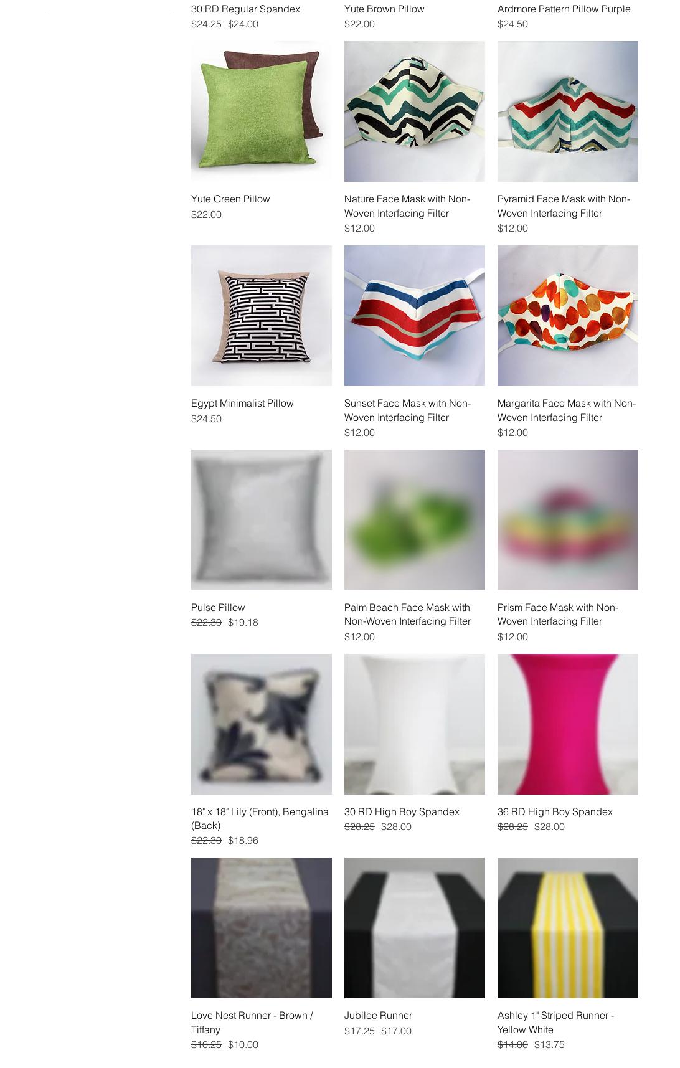Open the Yute Green Pillow product image
The image size is (680, 1068).
click(261, 111)
